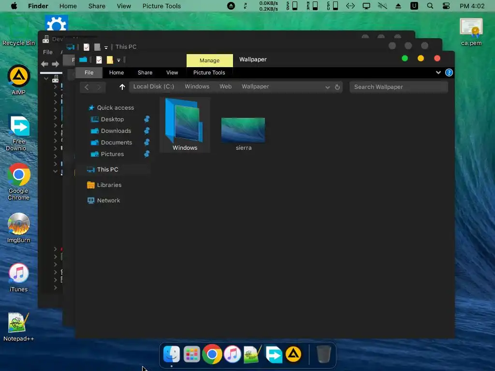Open Libraries in the navigation pane
495x371 pixels.
coord(109,185)
